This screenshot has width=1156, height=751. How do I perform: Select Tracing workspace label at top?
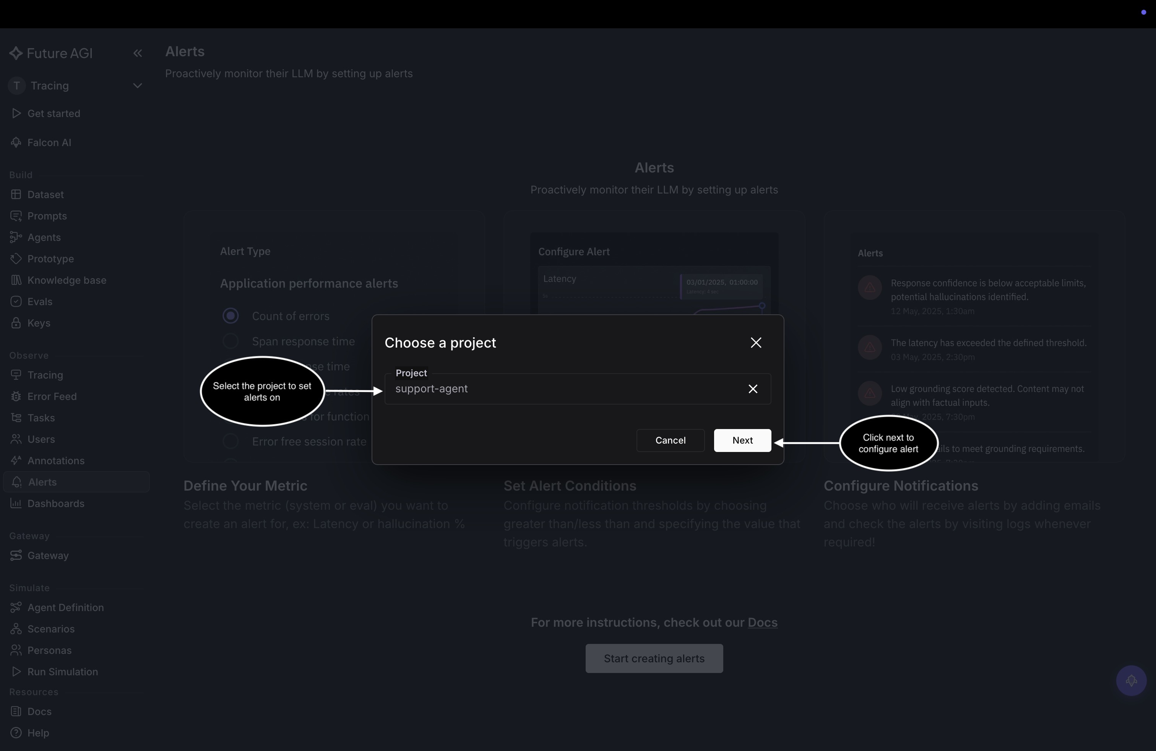pyautogui.click(x=50, y=86)
